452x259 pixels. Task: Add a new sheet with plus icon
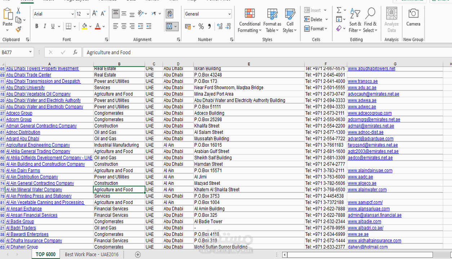click(138, 254)
